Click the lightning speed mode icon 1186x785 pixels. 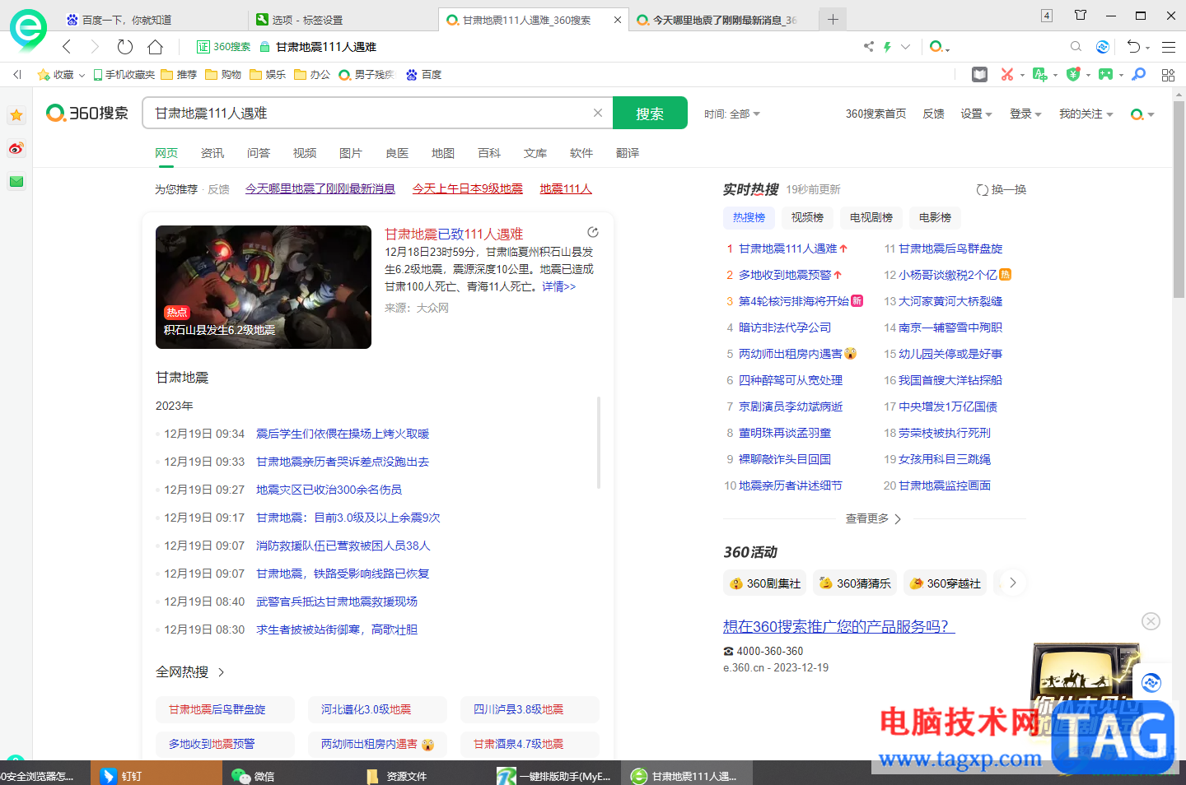click(886, 47)
